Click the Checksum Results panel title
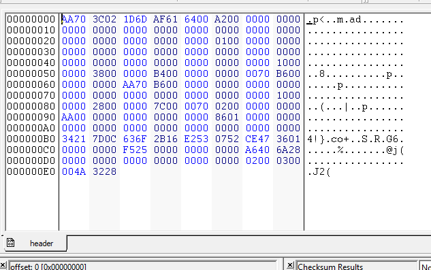Screen dimensions: 431x270 coord(330,267)
